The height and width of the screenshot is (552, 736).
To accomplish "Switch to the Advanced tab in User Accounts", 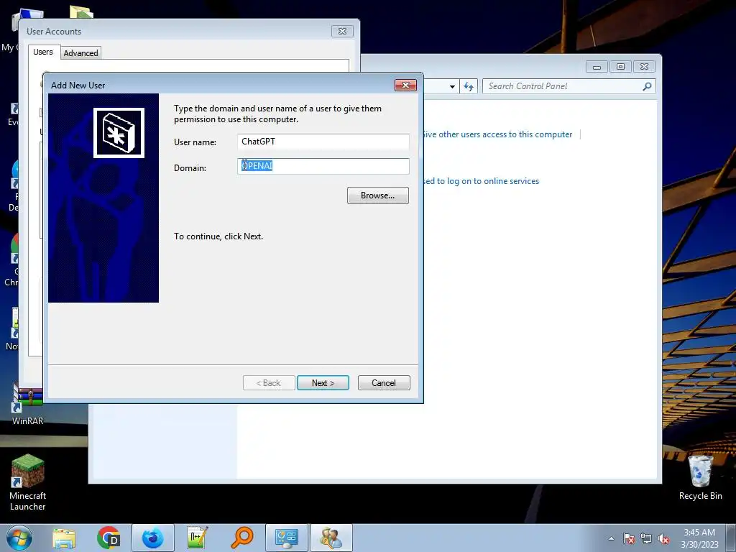I will (80, 53).
